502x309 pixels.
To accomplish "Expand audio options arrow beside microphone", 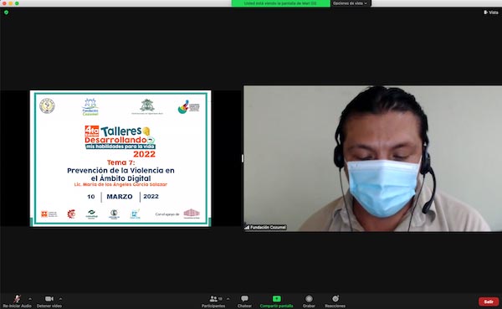I will [x=30, y=299].
